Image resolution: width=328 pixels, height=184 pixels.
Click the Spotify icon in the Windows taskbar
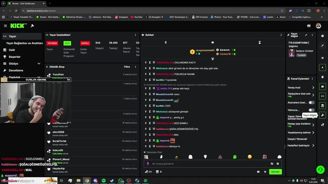(104, 181)
